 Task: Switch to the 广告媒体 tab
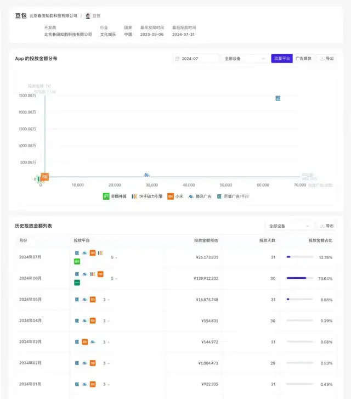(303, 59)
